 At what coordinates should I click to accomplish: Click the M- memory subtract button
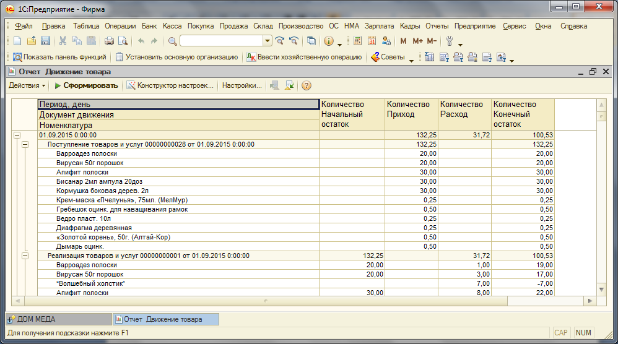click(432, 41)
